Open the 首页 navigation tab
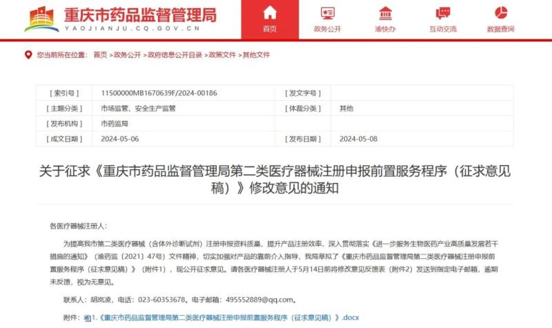The width and height of the screenshot is (552, 328). click(270, 29)
